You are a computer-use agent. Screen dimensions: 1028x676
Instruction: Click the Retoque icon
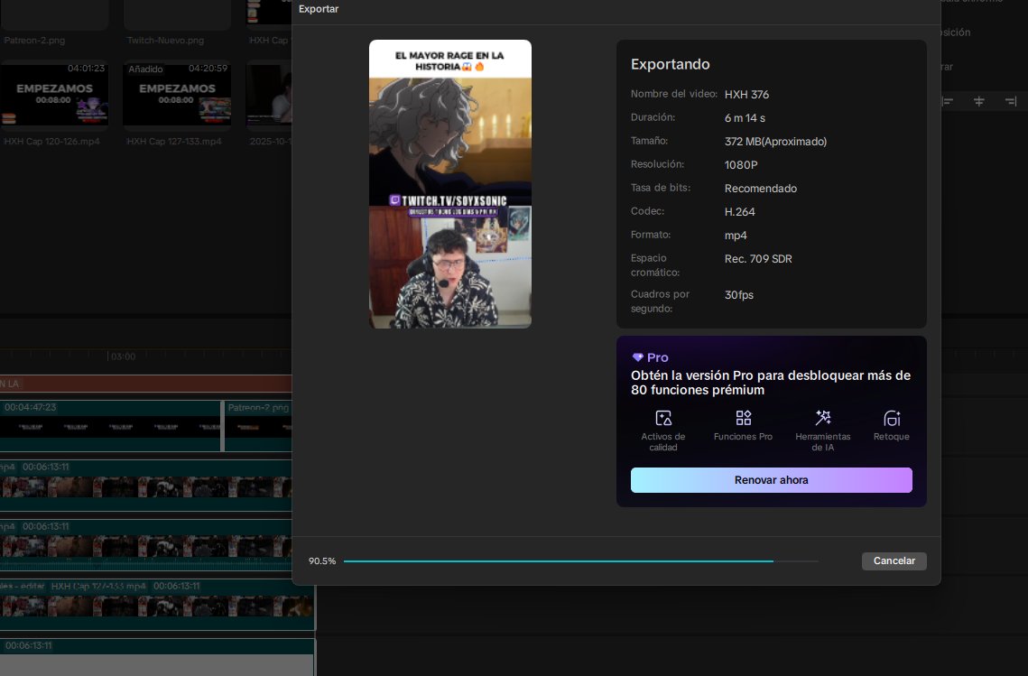892,418
